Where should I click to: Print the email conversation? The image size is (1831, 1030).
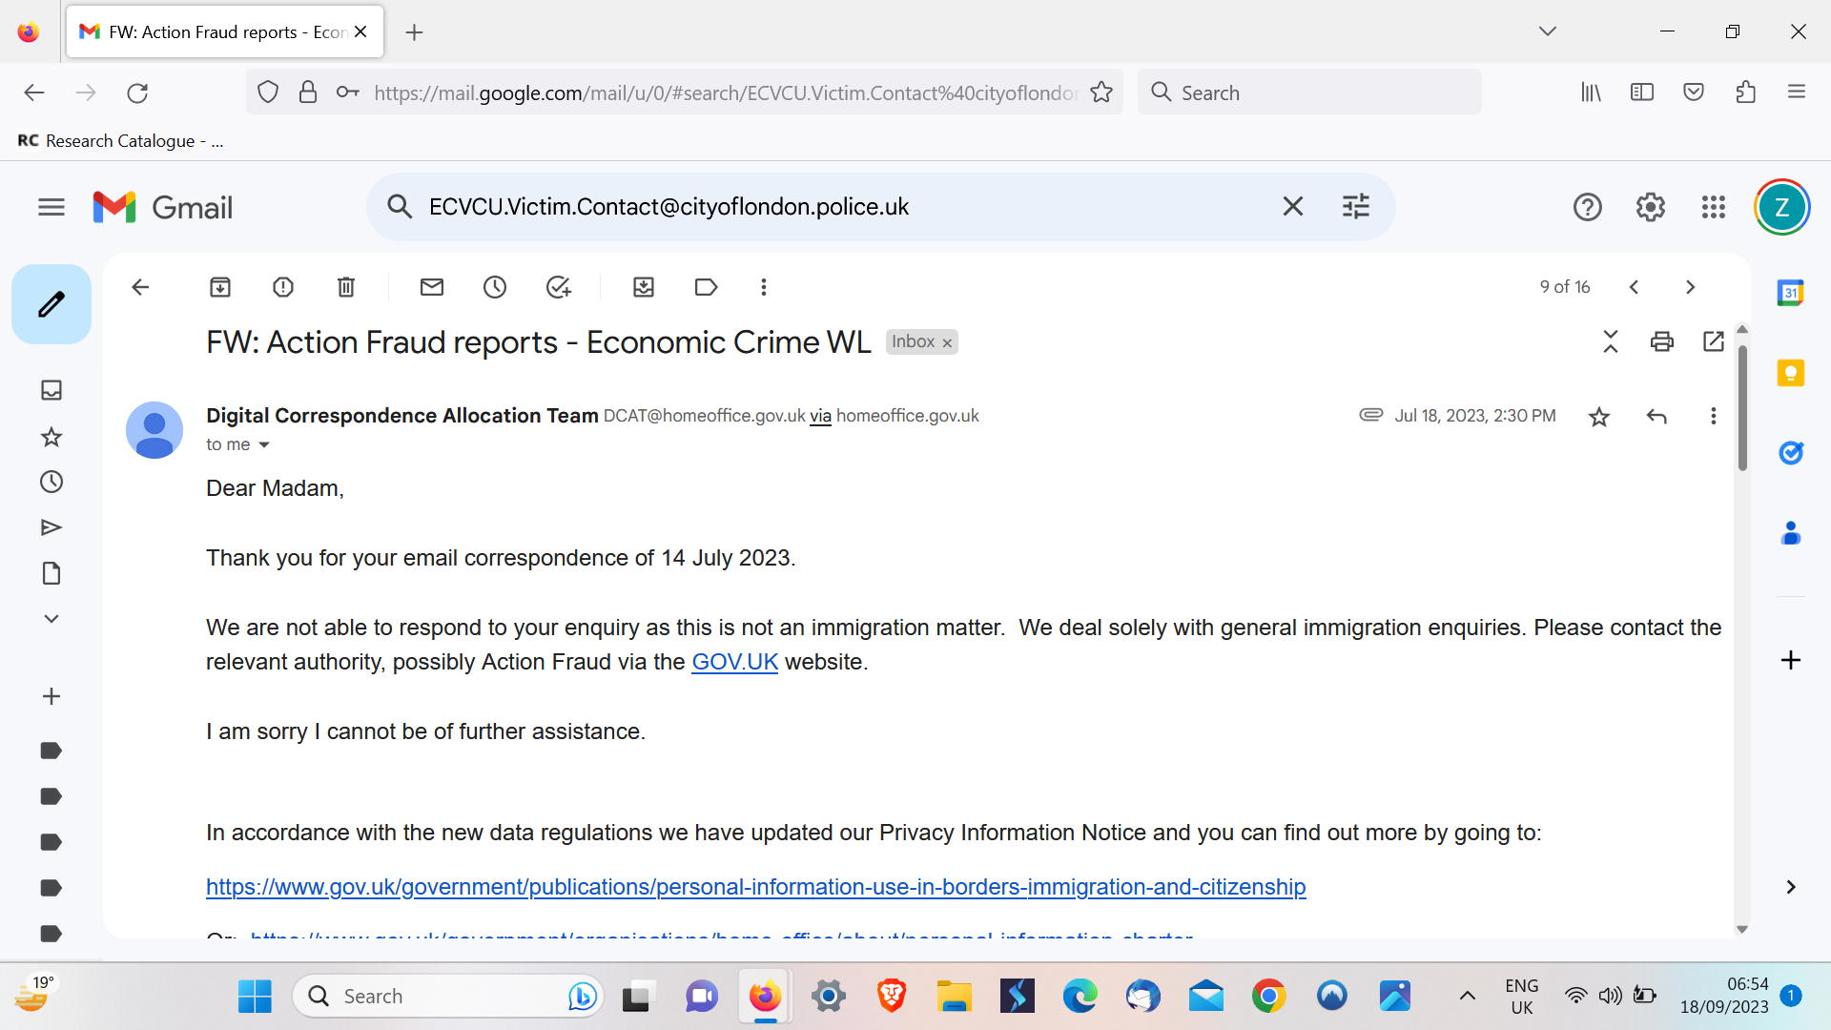(x=1662, y=341)
